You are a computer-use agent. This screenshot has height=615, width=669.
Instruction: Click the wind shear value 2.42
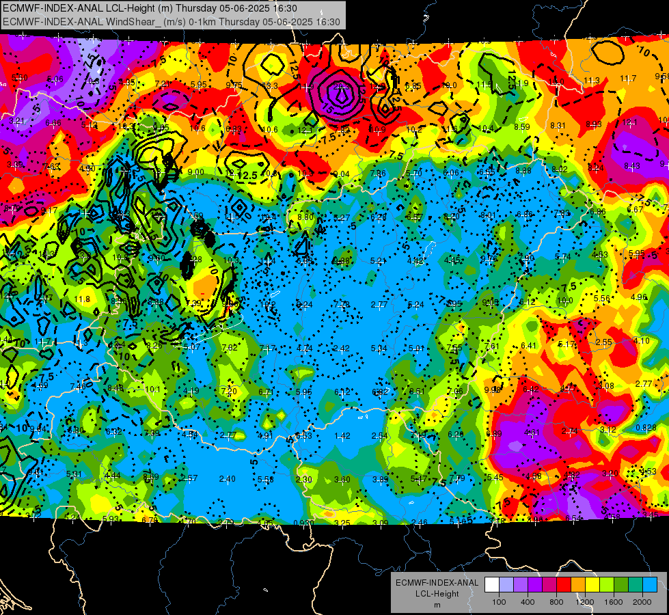click(342, 348)
